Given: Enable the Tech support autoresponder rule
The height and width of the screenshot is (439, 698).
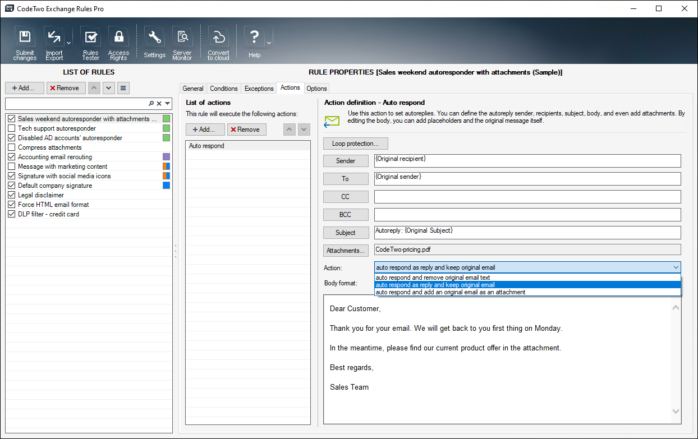Looking at the screenshot, I should [11, 128].
